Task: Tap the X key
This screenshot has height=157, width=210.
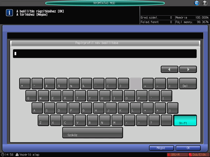Action: tap(56, 121)
